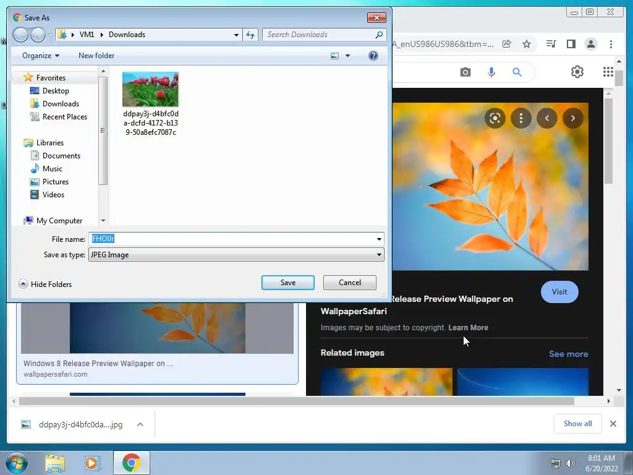Start voice search with microphone icon
Image resolution: width=633 pixels, height=475 pixels.
click(x=491, y=72)
